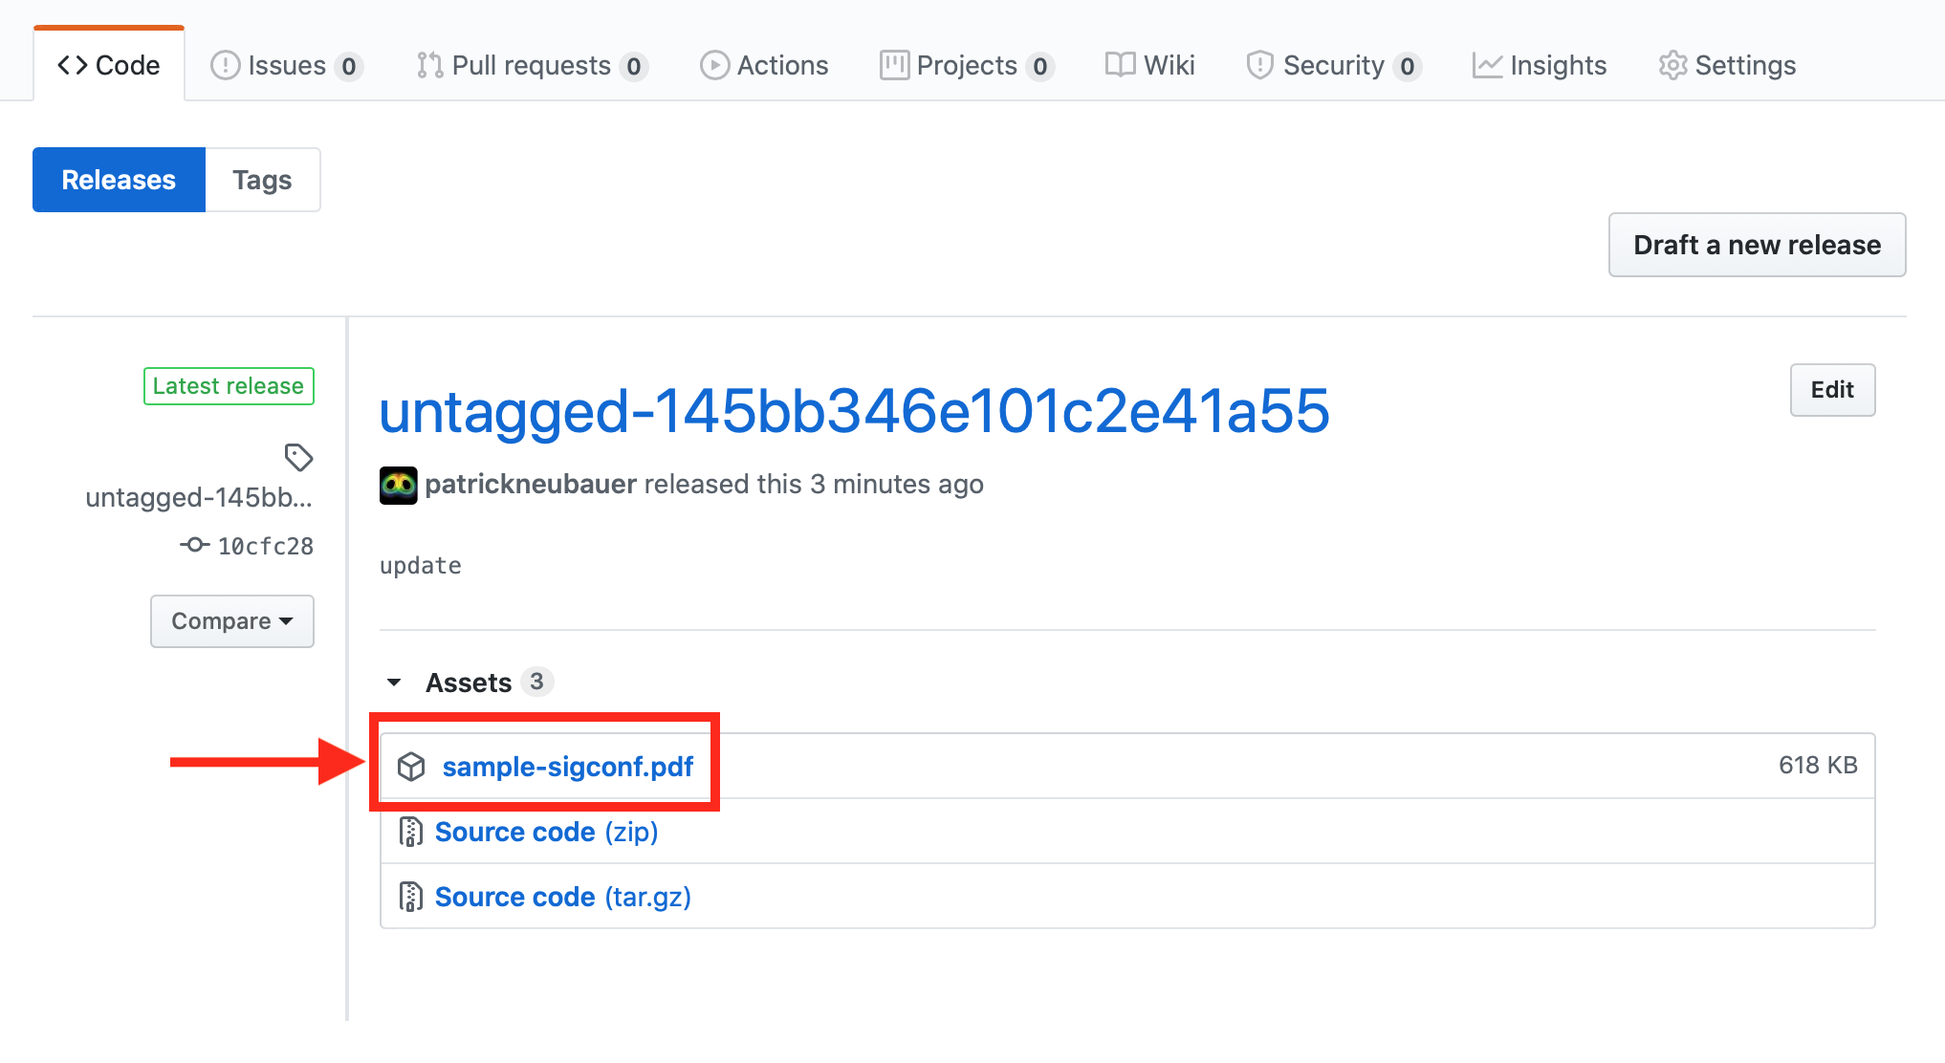Click the tag icon above untagged-145bb
The image size is (1945, 1063).
(x=298, y=457)
